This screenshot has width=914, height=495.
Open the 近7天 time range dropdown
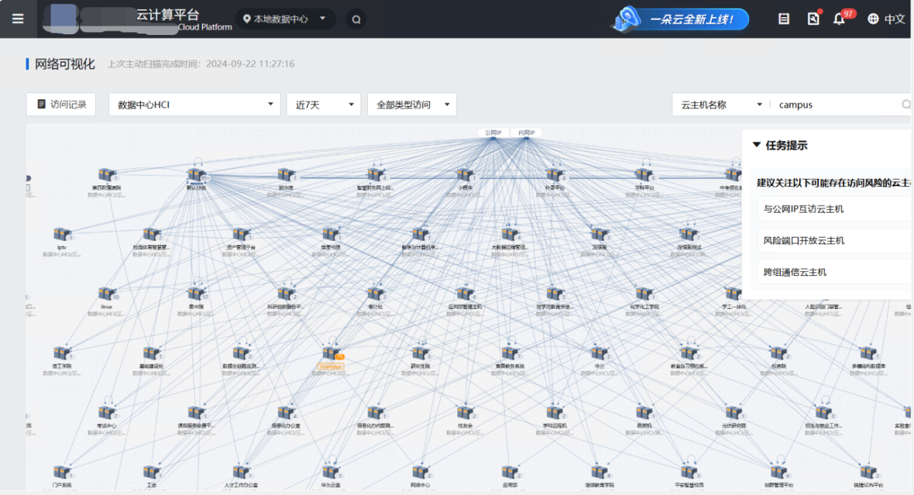324,105
